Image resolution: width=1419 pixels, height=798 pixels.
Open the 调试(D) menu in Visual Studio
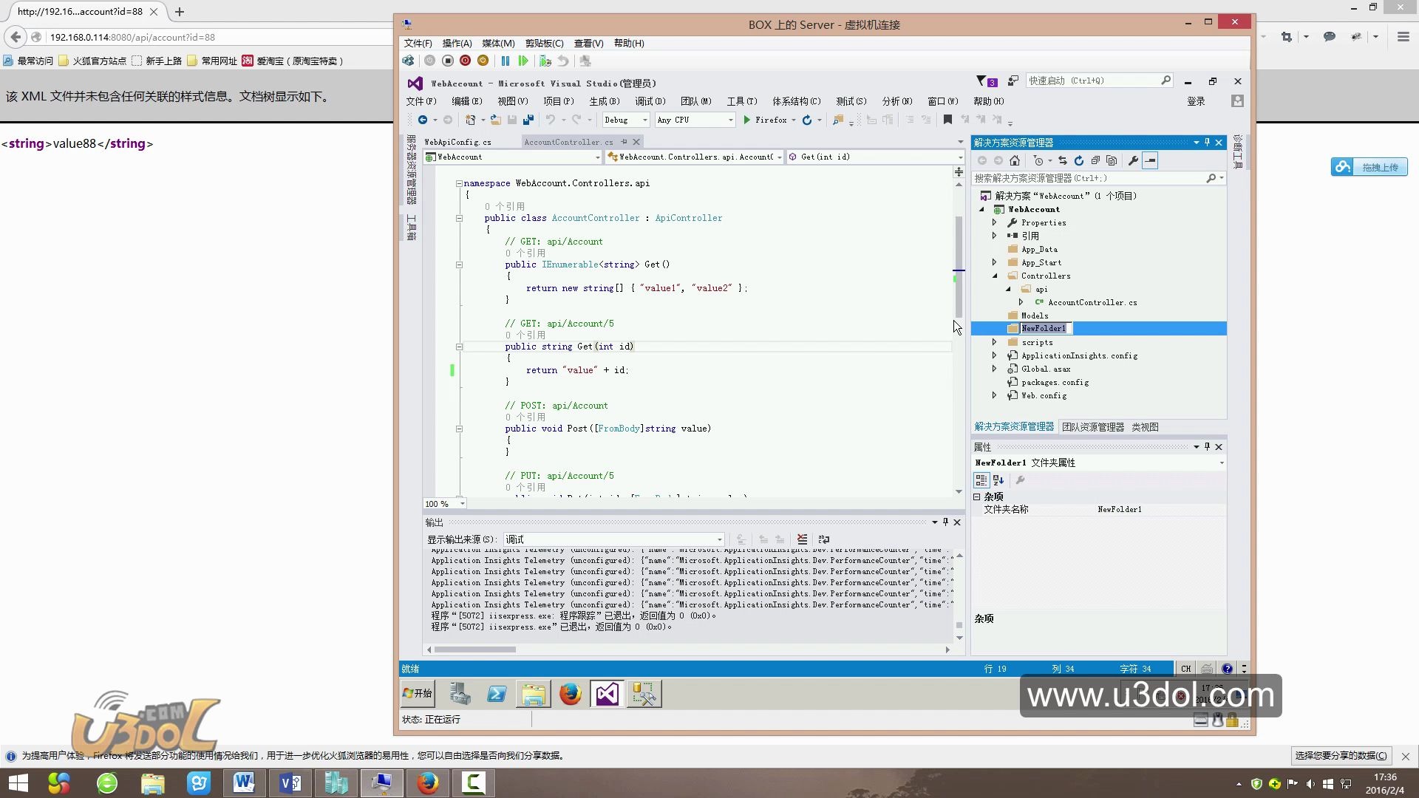point(650,101)
